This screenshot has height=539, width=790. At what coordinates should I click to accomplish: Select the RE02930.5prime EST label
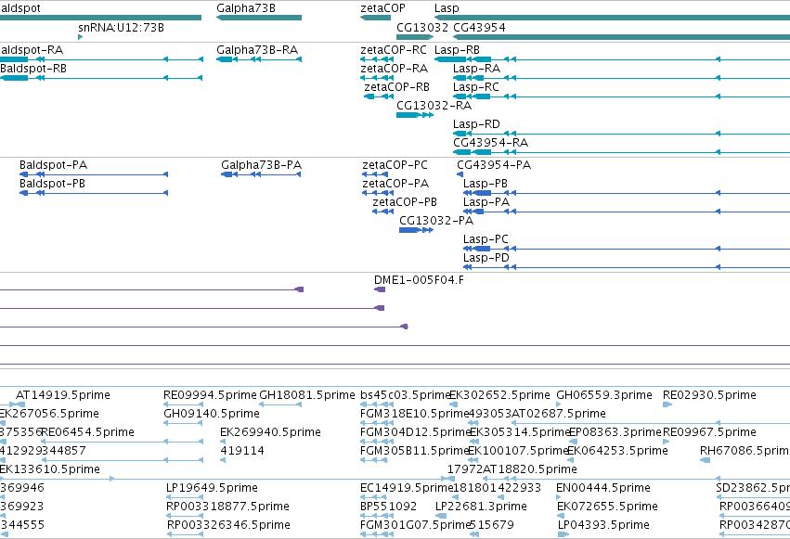click(709, 395)
